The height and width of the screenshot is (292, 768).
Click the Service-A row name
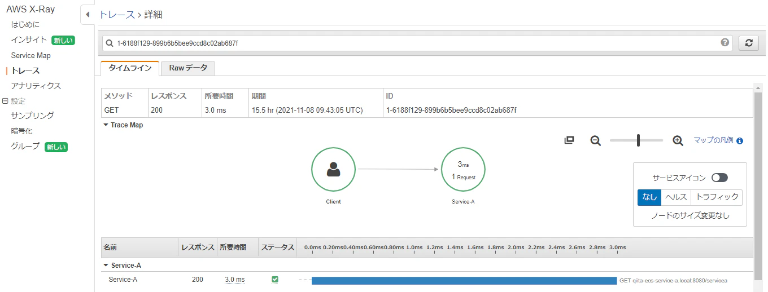tap(123, 280)
